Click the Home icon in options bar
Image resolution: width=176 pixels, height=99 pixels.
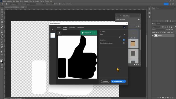2,4
